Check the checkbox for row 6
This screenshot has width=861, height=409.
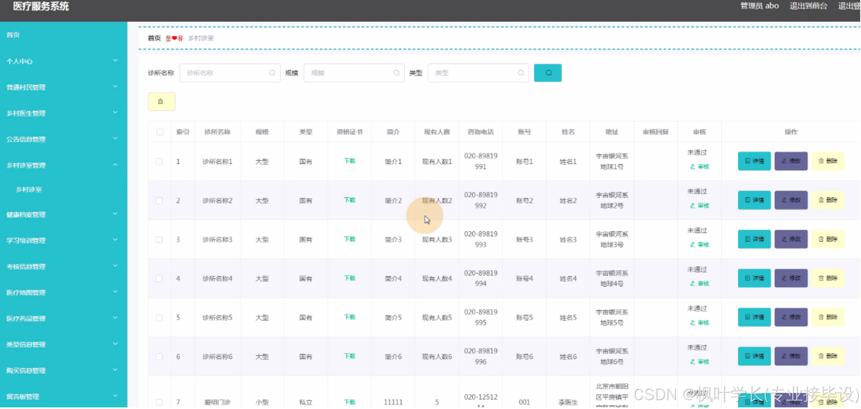(159, 356)
